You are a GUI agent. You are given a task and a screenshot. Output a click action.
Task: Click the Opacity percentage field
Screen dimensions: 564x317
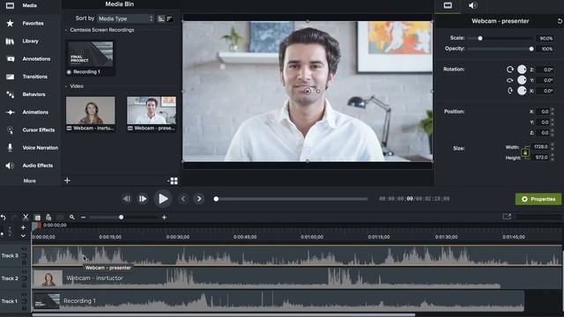click(545, 49)
